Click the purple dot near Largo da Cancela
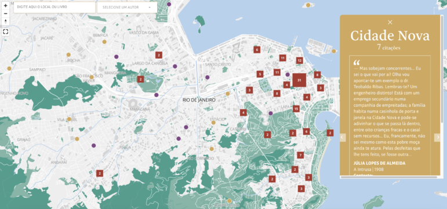 click(x=175, y=66)
